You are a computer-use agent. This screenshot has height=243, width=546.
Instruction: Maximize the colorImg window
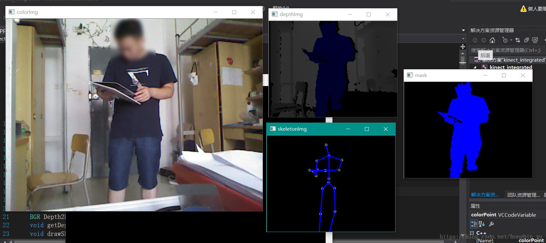pos(234,12)
